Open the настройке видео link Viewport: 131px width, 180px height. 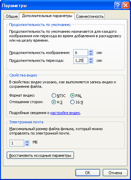[x=65, y=113]
